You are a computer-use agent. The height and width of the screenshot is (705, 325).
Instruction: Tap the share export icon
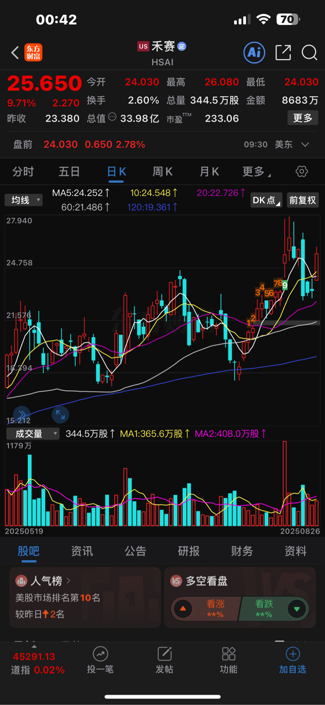click(283, 53)
